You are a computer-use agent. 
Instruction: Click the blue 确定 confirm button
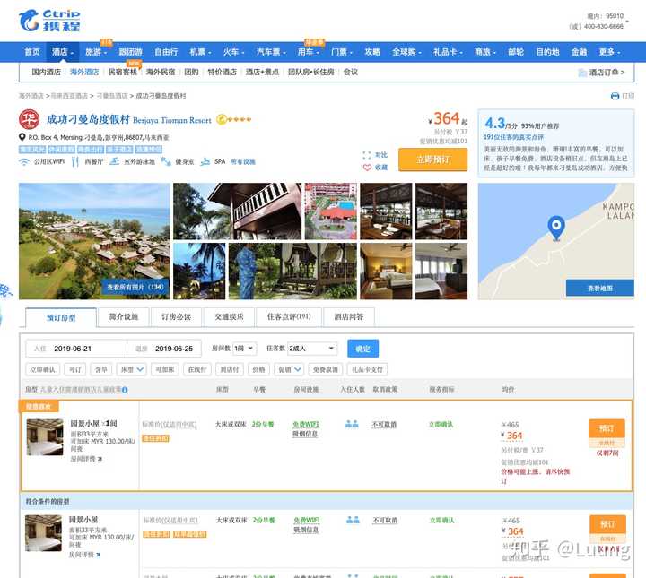pos(363,349)
